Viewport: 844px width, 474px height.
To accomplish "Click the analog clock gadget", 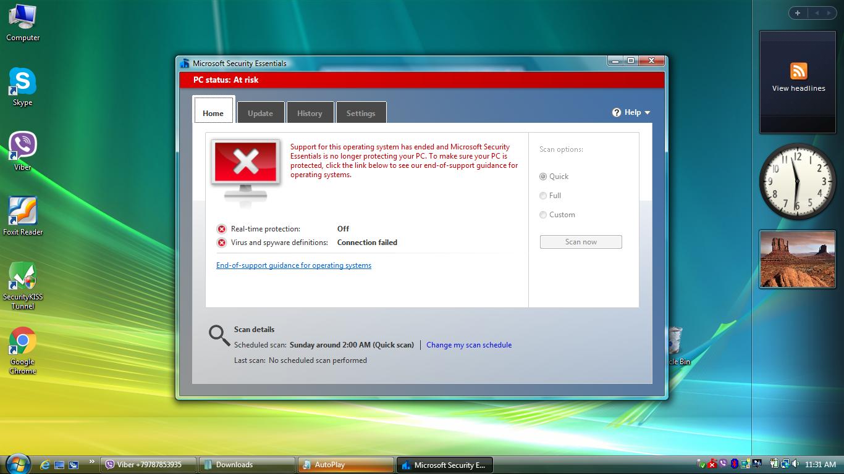I will tap(797, 181).
